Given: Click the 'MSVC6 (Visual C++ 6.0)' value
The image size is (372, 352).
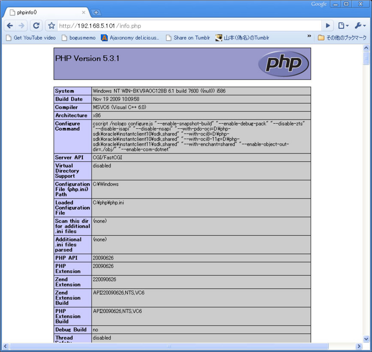Looking at the screenshot, I should pos(120,107).
